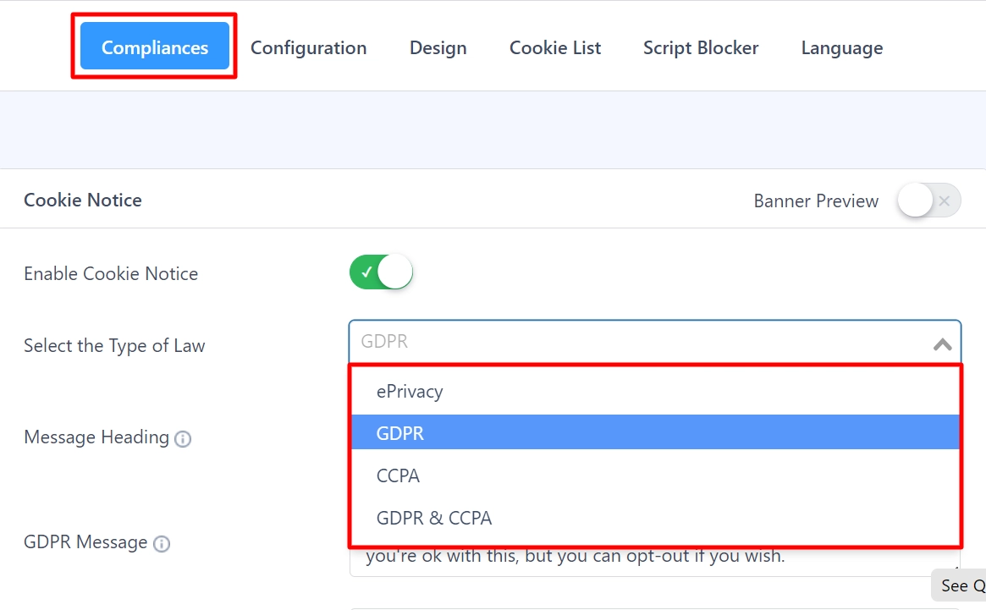The width and height of the screenshot is (986, 610).
Task: Select ePrivacy from the law list
Action: point(410,391)
